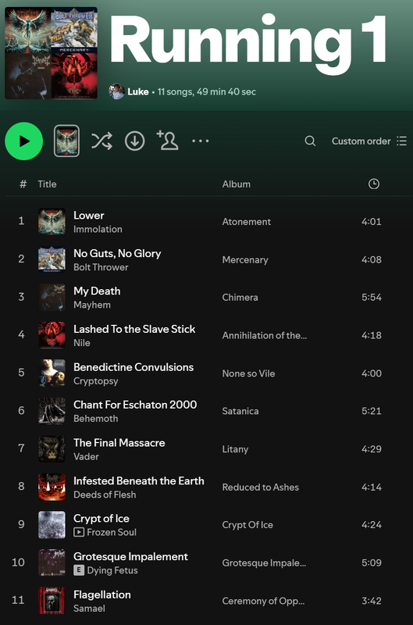Open the Ceremony of Opp... album link
The height and width of the screenshot is (625, 413).
pos(263,601)
